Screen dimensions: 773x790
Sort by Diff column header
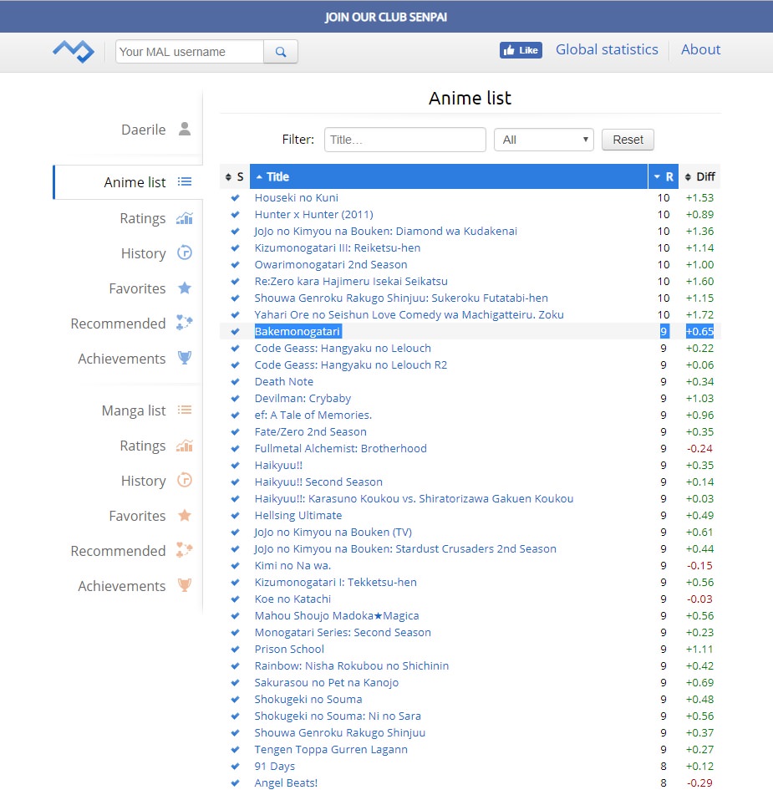point(700,177)
